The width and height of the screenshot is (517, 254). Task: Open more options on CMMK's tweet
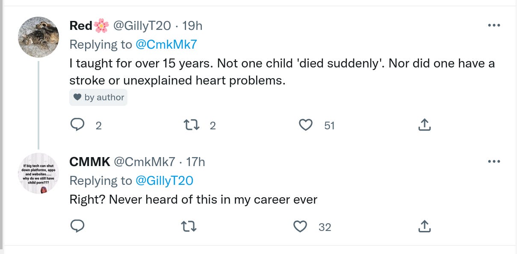tap(493, 162)
